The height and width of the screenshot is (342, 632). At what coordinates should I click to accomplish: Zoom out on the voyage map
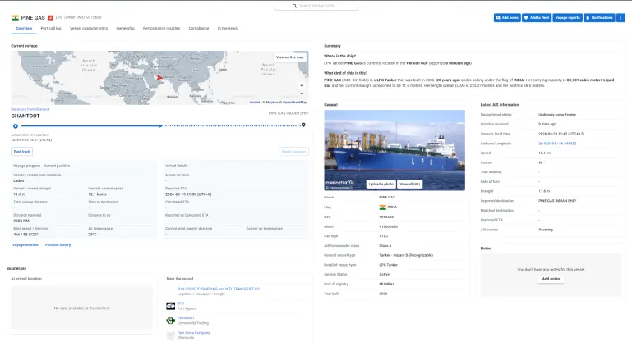(302, 93)
